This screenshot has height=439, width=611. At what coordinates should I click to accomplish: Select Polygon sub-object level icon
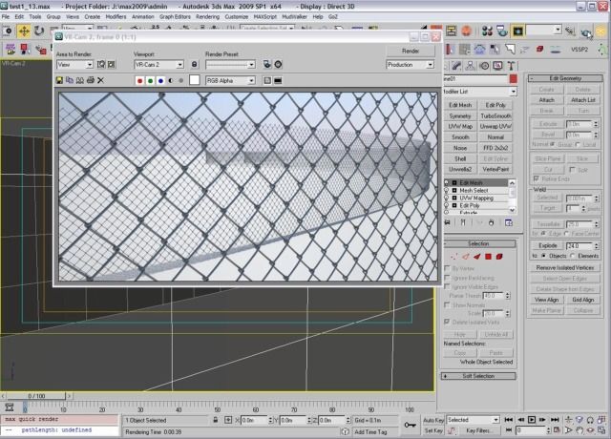(x=488, y=257)
